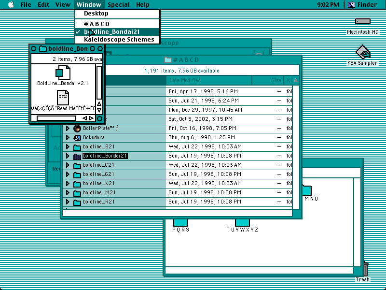Click scroll down arrow in boldline_Bon window
This screenshot has width=386, height=290.
(x=99, y=111)
